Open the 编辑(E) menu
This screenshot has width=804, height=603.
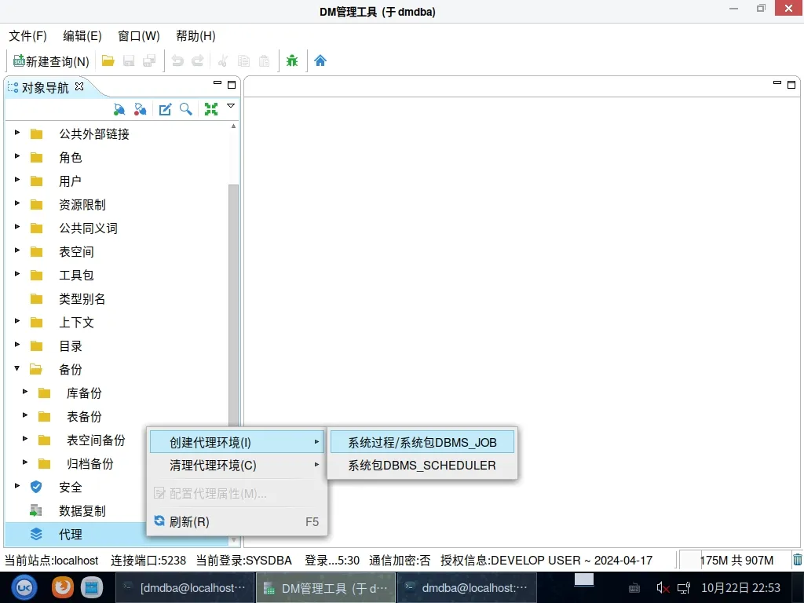[82, 36]
